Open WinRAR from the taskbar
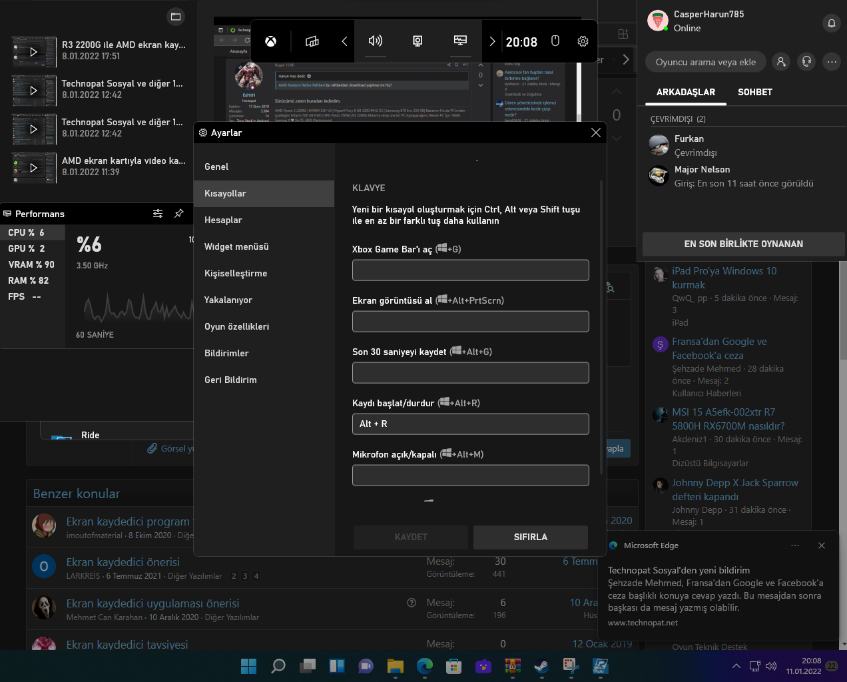The width and height of the screenshot is (847, 682). click(x=512, y=665)
